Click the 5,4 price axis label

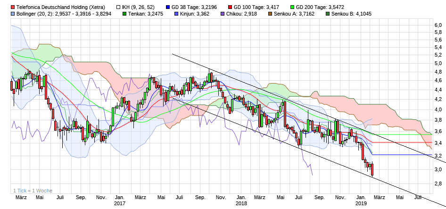438,47
